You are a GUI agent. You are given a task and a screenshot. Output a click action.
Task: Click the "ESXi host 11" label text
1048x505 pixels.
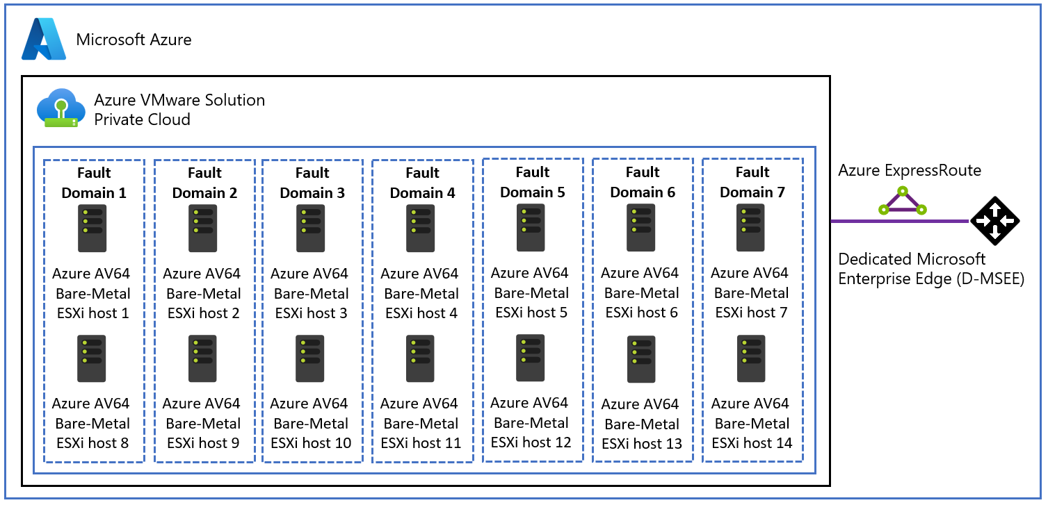coord(421,443)
